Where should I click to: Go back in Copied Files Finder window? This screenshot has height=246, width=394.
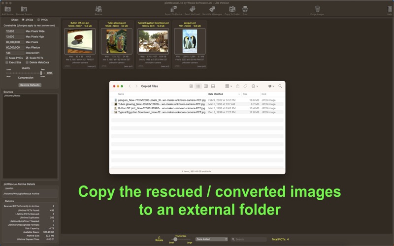[130, 86]
